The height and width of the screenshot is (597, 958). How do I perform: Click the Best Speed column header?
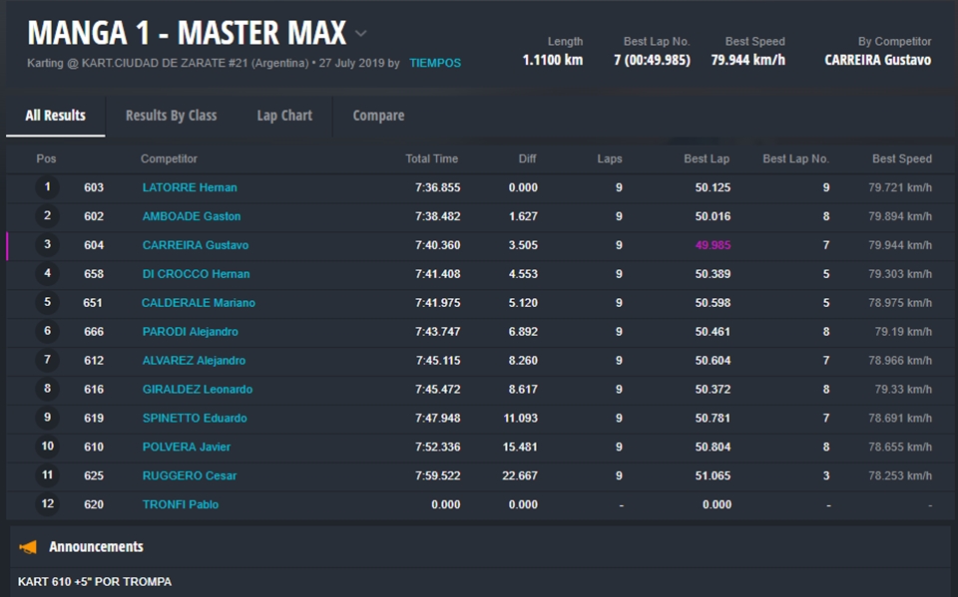point(901,158)
